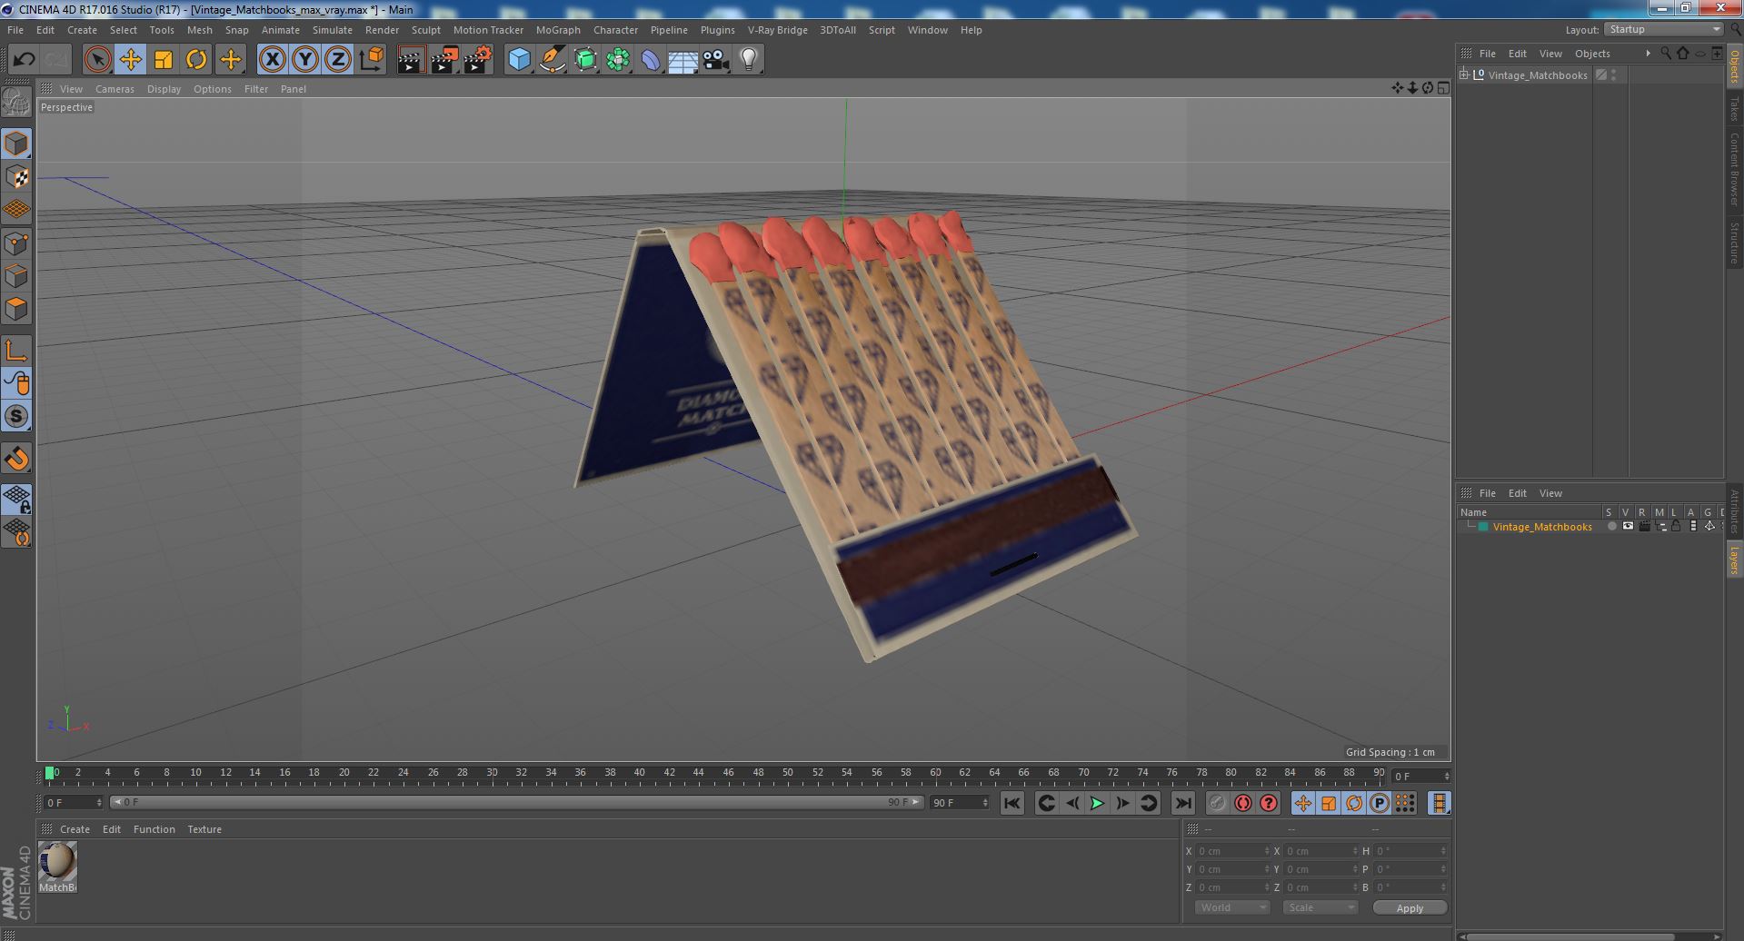
Task: Select MatchBook material thumbnail
Action: (x=58, y=861)
